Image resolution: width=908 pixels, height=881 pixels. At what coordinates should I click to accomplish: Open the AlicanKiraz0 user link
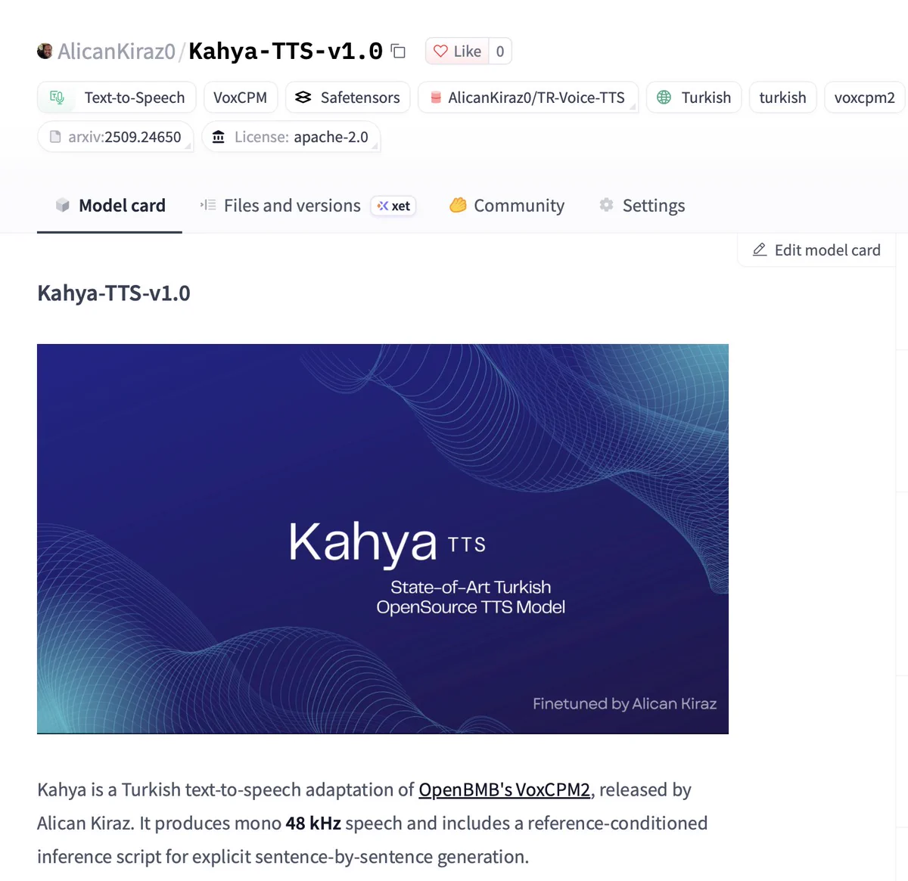117,51
